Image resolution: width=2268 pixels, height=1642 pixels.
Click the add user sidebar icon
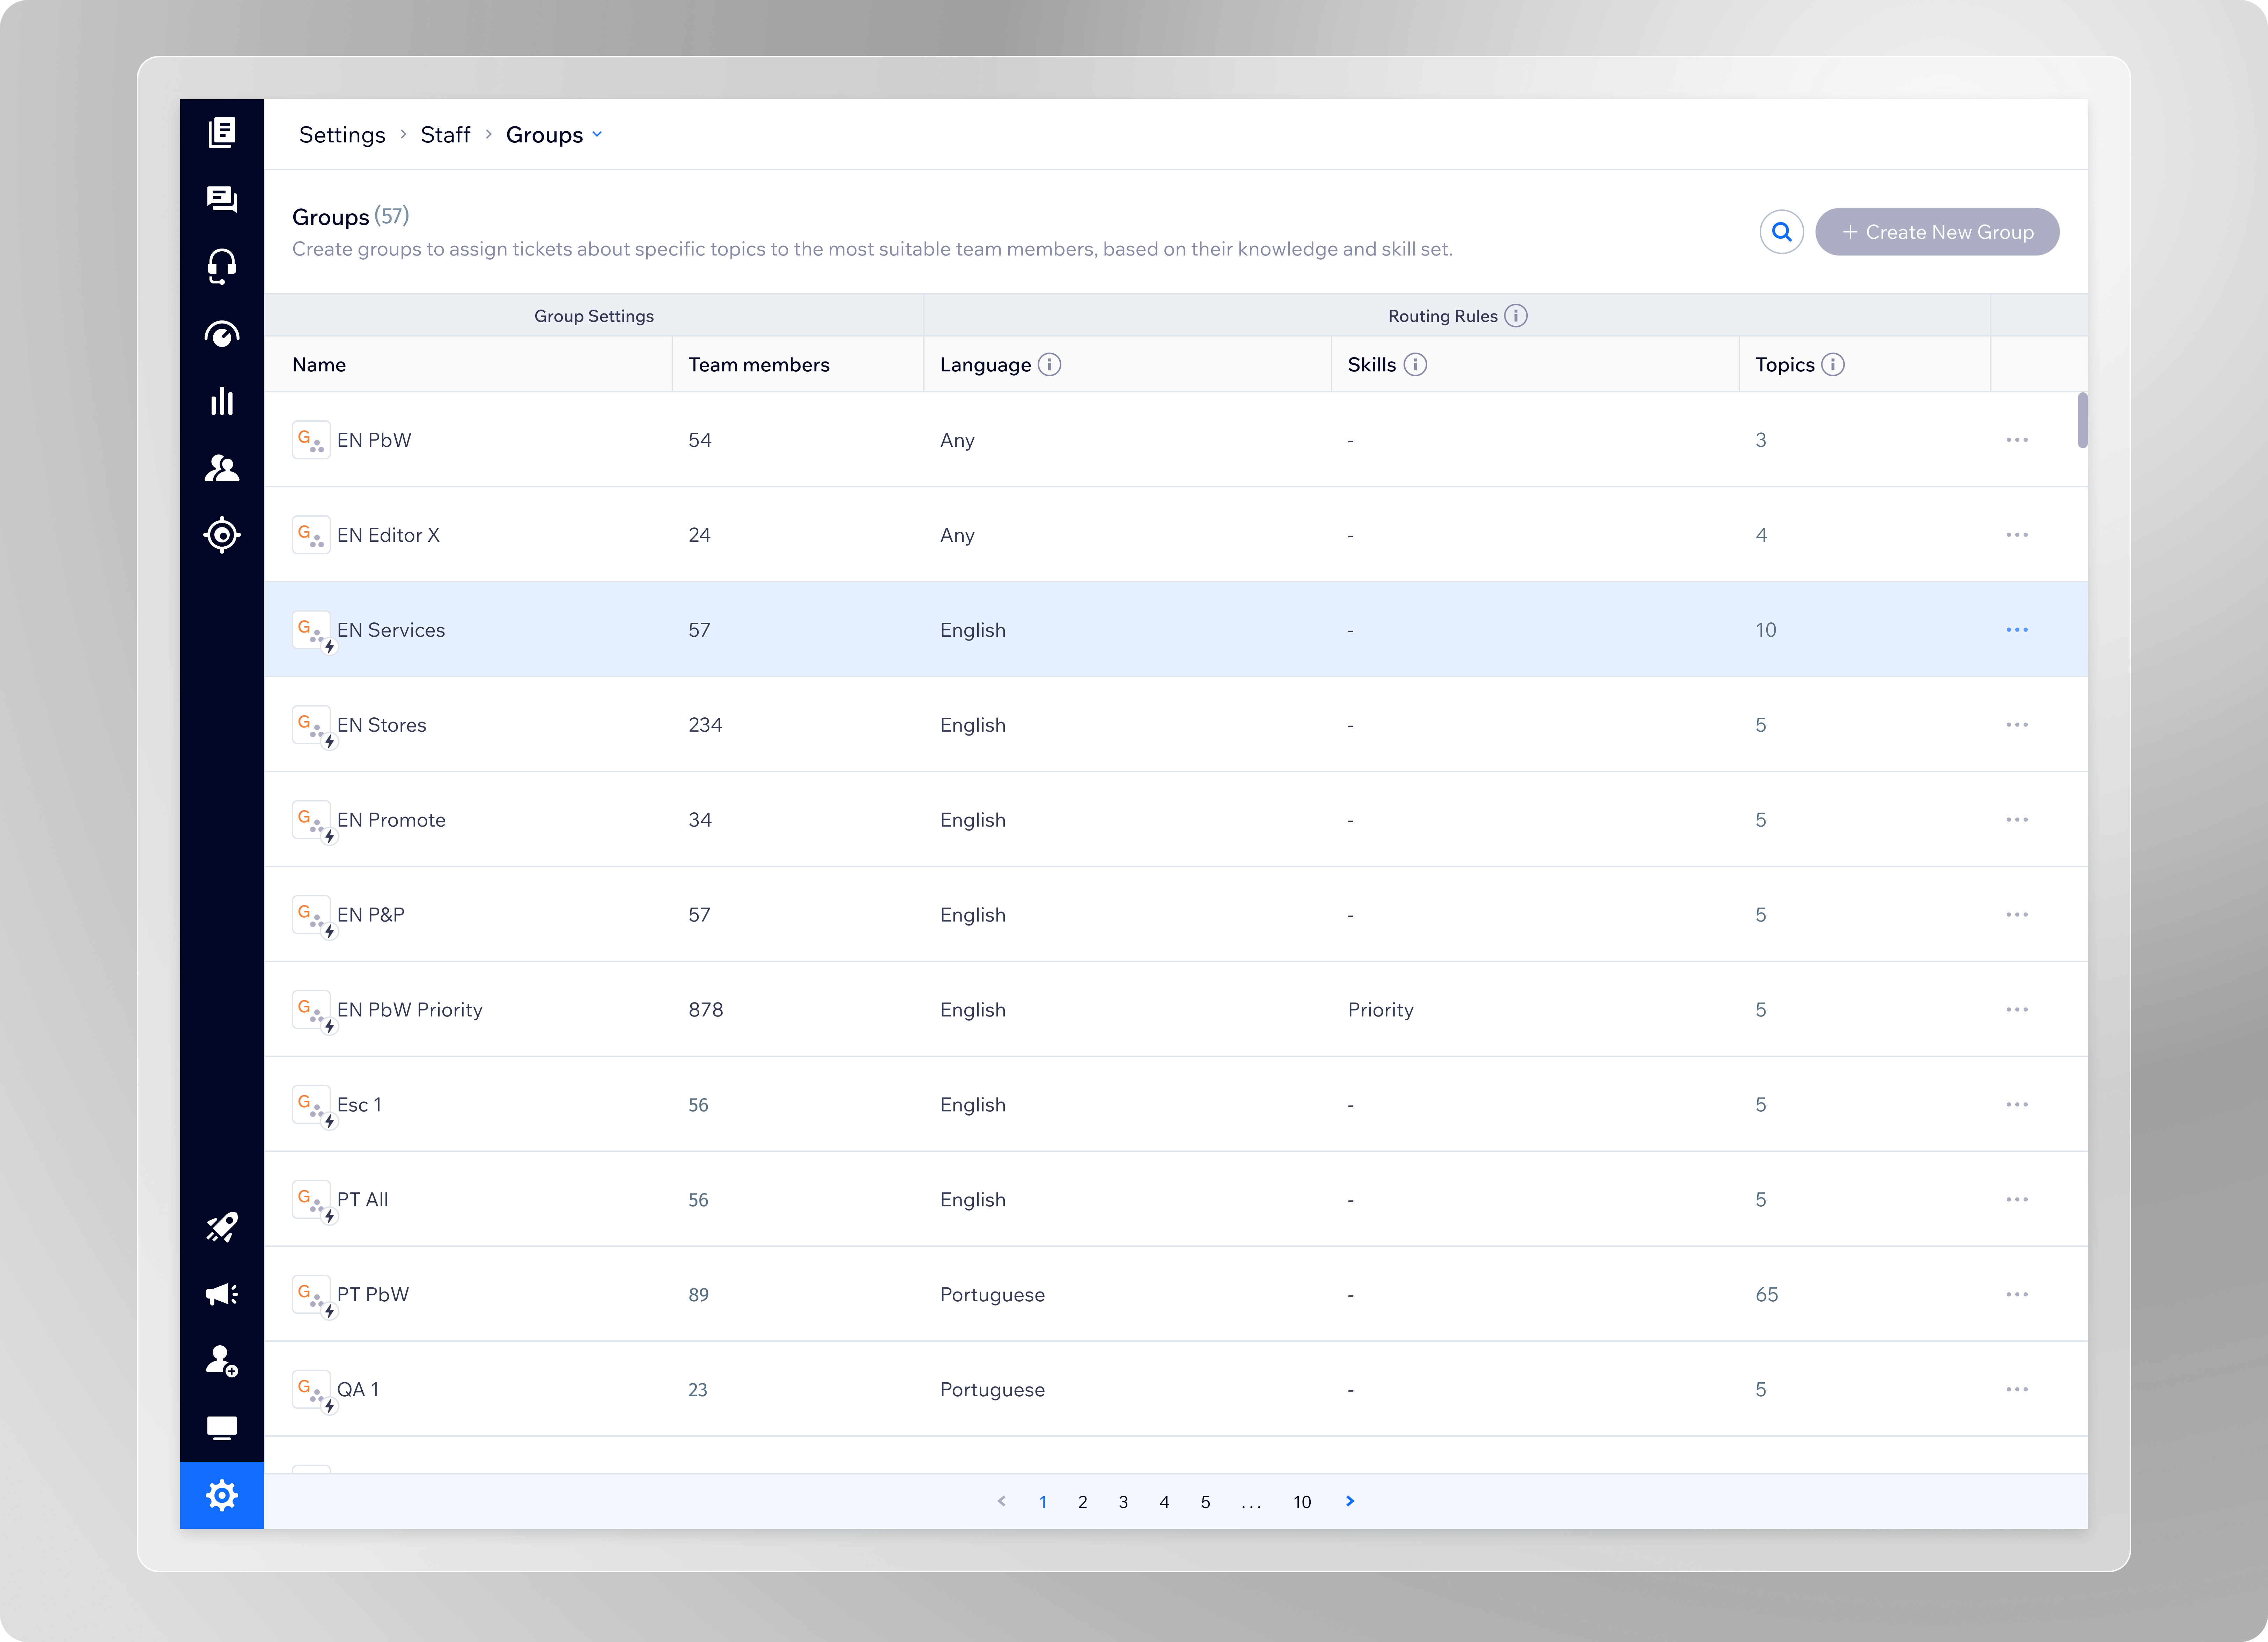(222, 1361)
